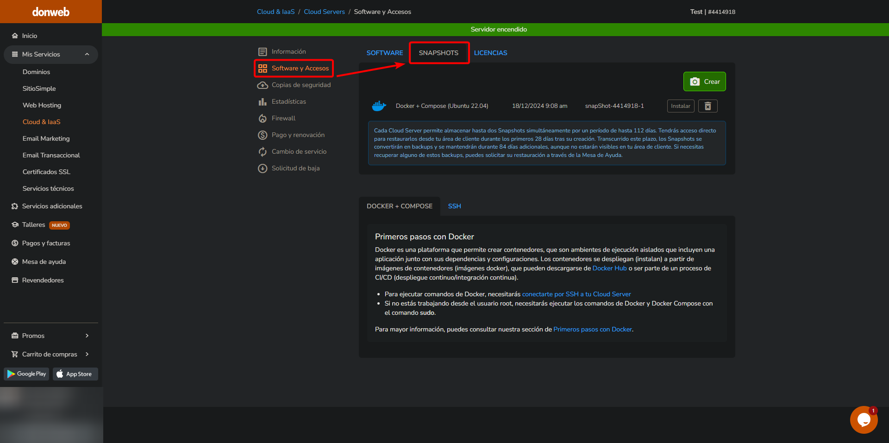Screen dimensions: 889x443
Task: Select the SSH tab
Action: 454,206
